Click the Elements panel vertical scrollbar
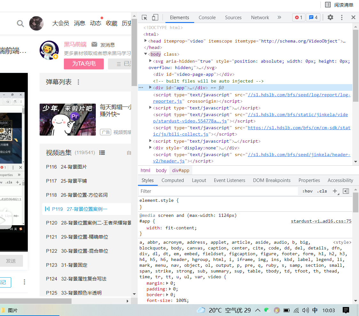The width and height of the screenshot is (359, 316). click(x=355, y=66)
